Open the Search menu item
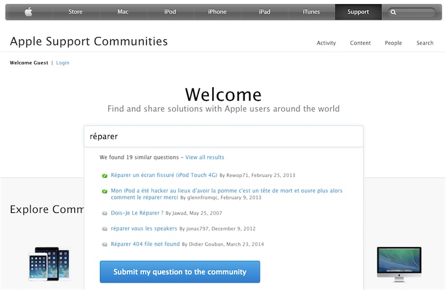 tap(425, 43)
